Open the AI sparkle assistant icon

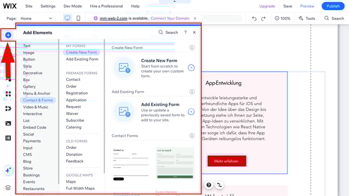pyautogui.click(x=8, y=170)
